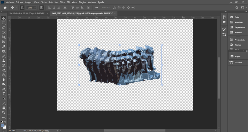Select the Path Selection tool
Screen dimensions: 248x132
click(4, 98)
